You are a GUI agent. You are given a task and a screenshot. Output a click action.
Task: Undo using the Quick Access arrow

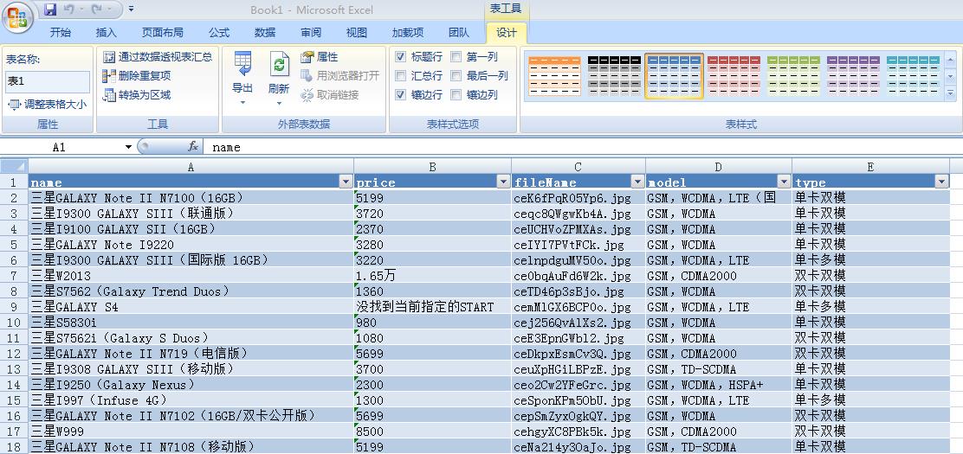click(x=68, y=10)
